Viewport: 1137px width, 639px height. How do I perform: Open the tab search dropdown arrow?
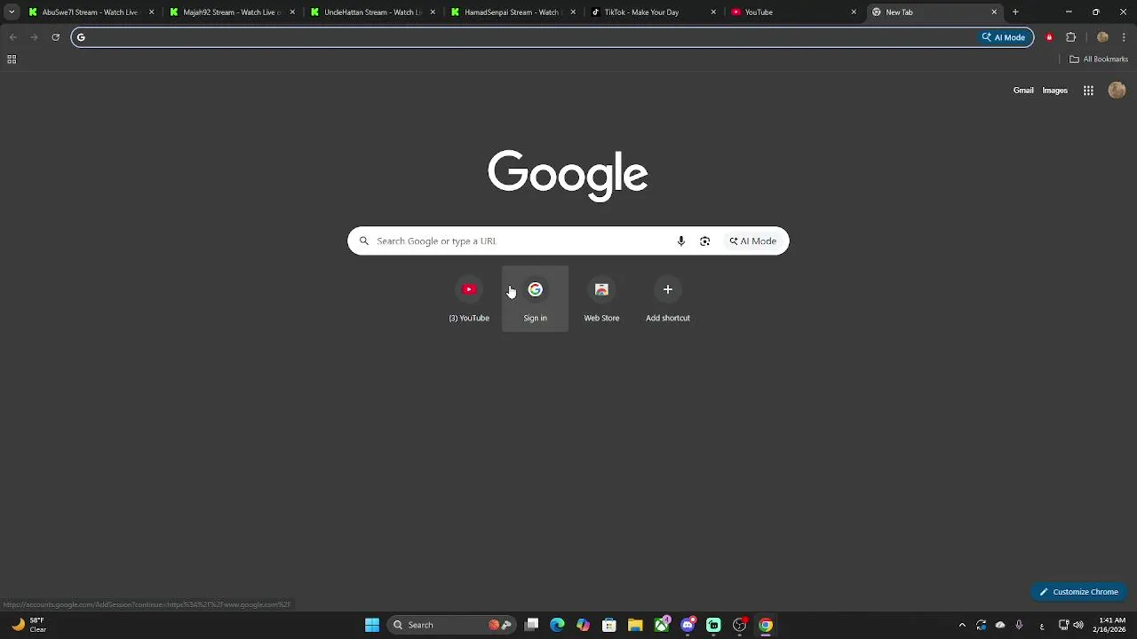12,12
